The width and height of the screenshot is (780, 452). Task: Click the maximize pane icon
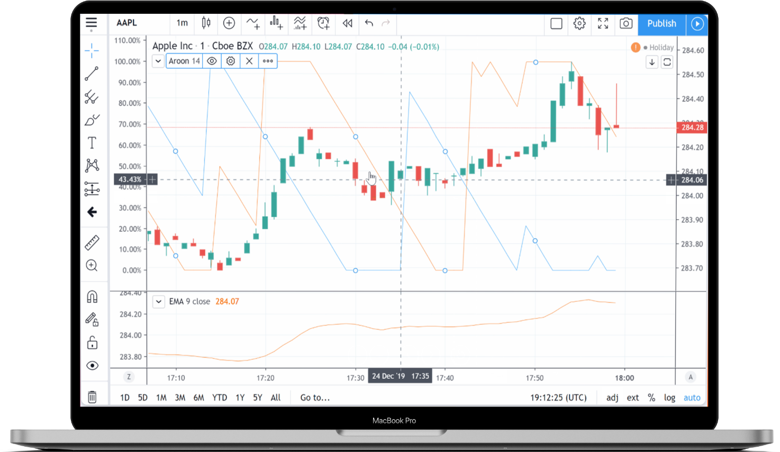(x=667, y=62)
